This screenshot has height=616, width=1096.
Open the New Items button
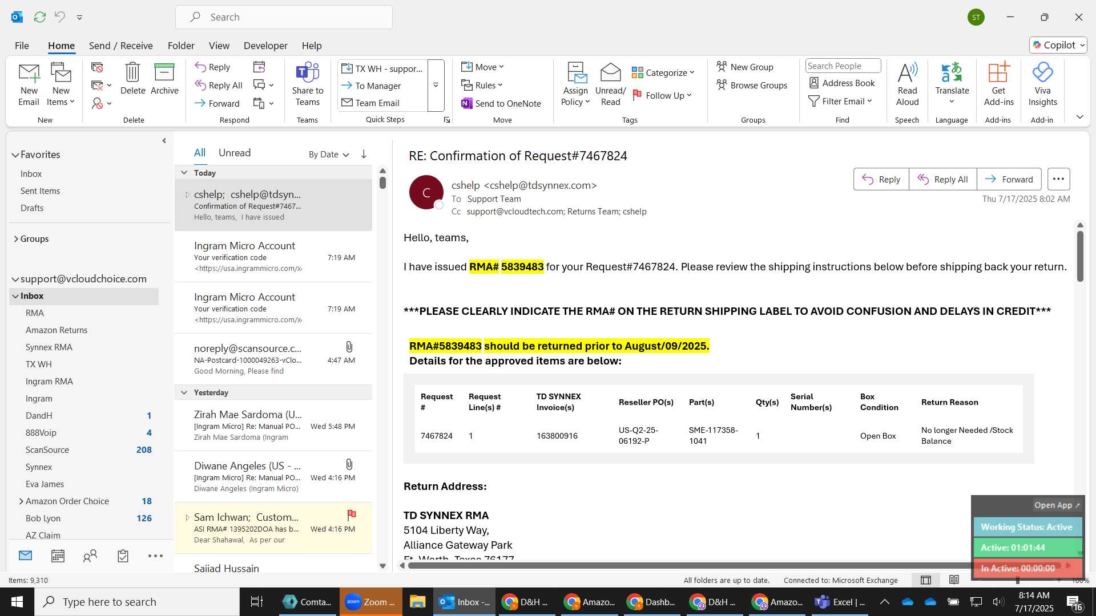tap(61, 84)
